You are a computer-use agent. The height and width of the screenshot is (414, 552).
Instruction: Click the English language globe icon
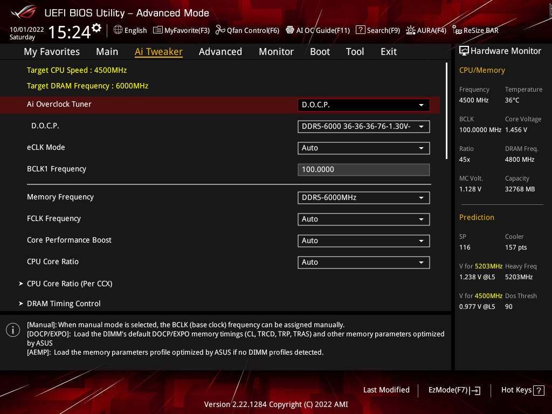click(118, 30)
